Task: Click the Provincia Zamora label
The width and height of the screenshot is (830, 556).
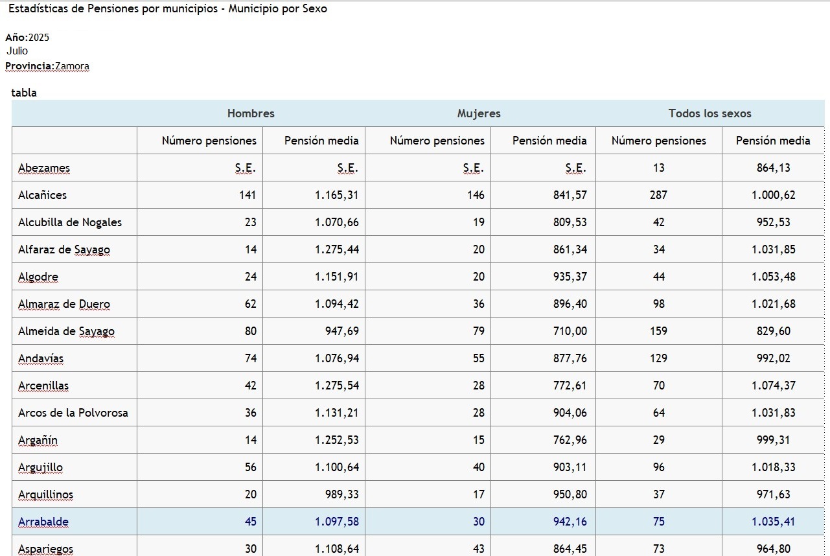Action: tap(47, 66)
